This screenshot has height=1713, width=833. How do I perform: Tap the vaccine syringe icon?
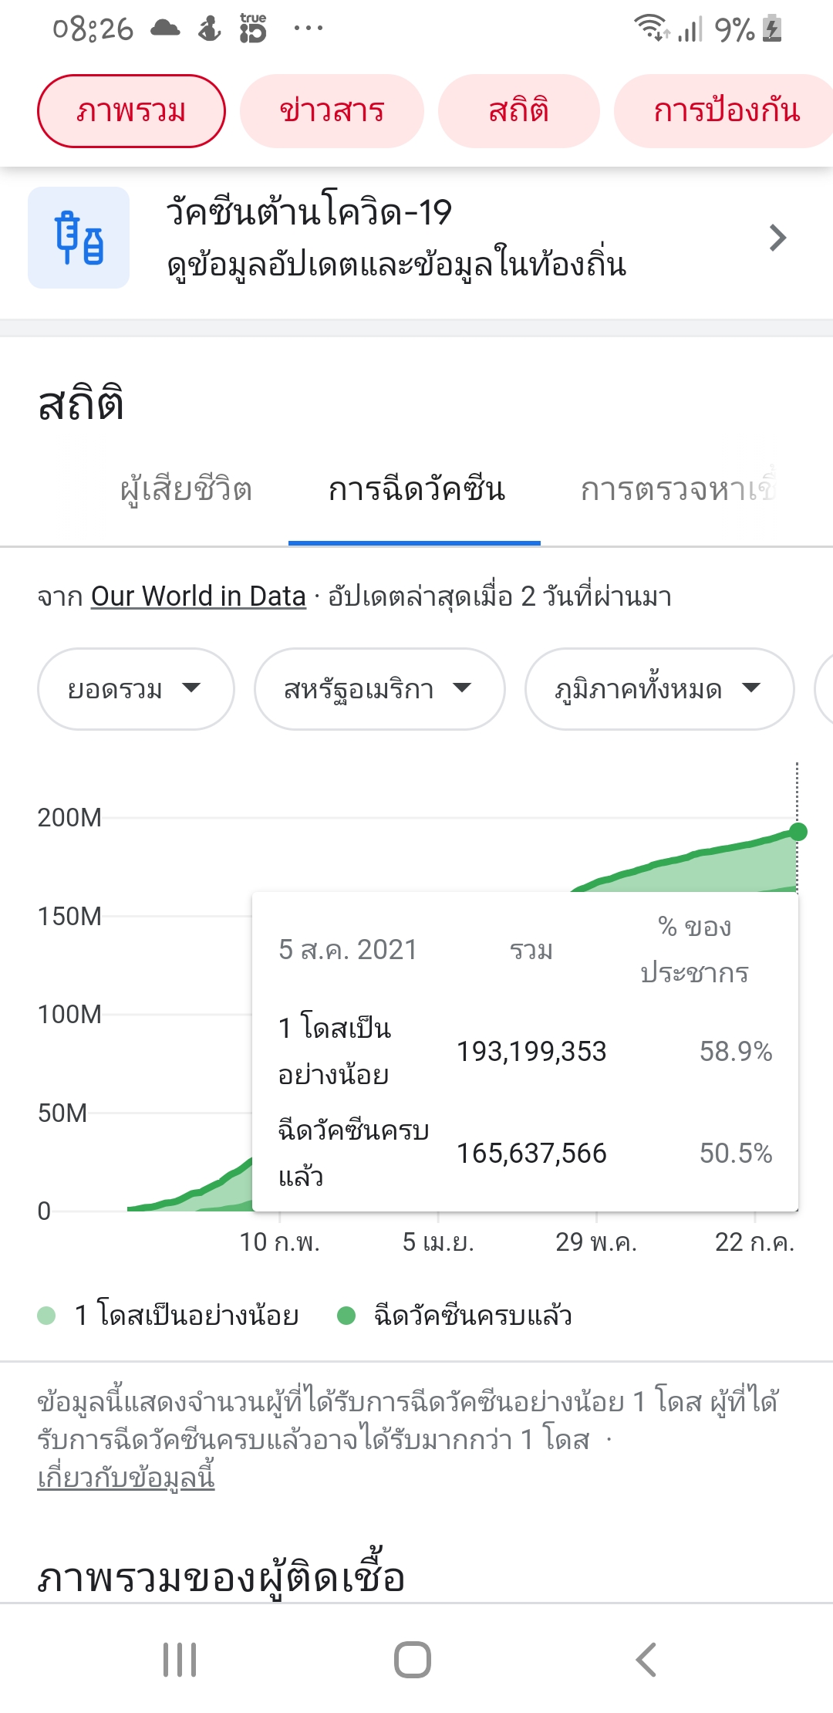pos(79,238)
